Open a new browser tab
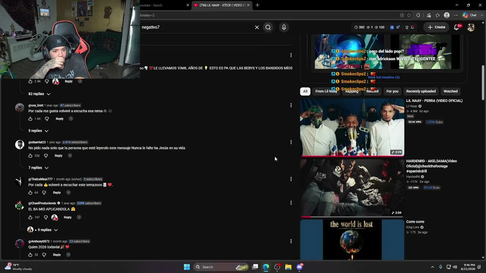Image resolution: width=486 pixels, height=273 pixels. [257, 5]
